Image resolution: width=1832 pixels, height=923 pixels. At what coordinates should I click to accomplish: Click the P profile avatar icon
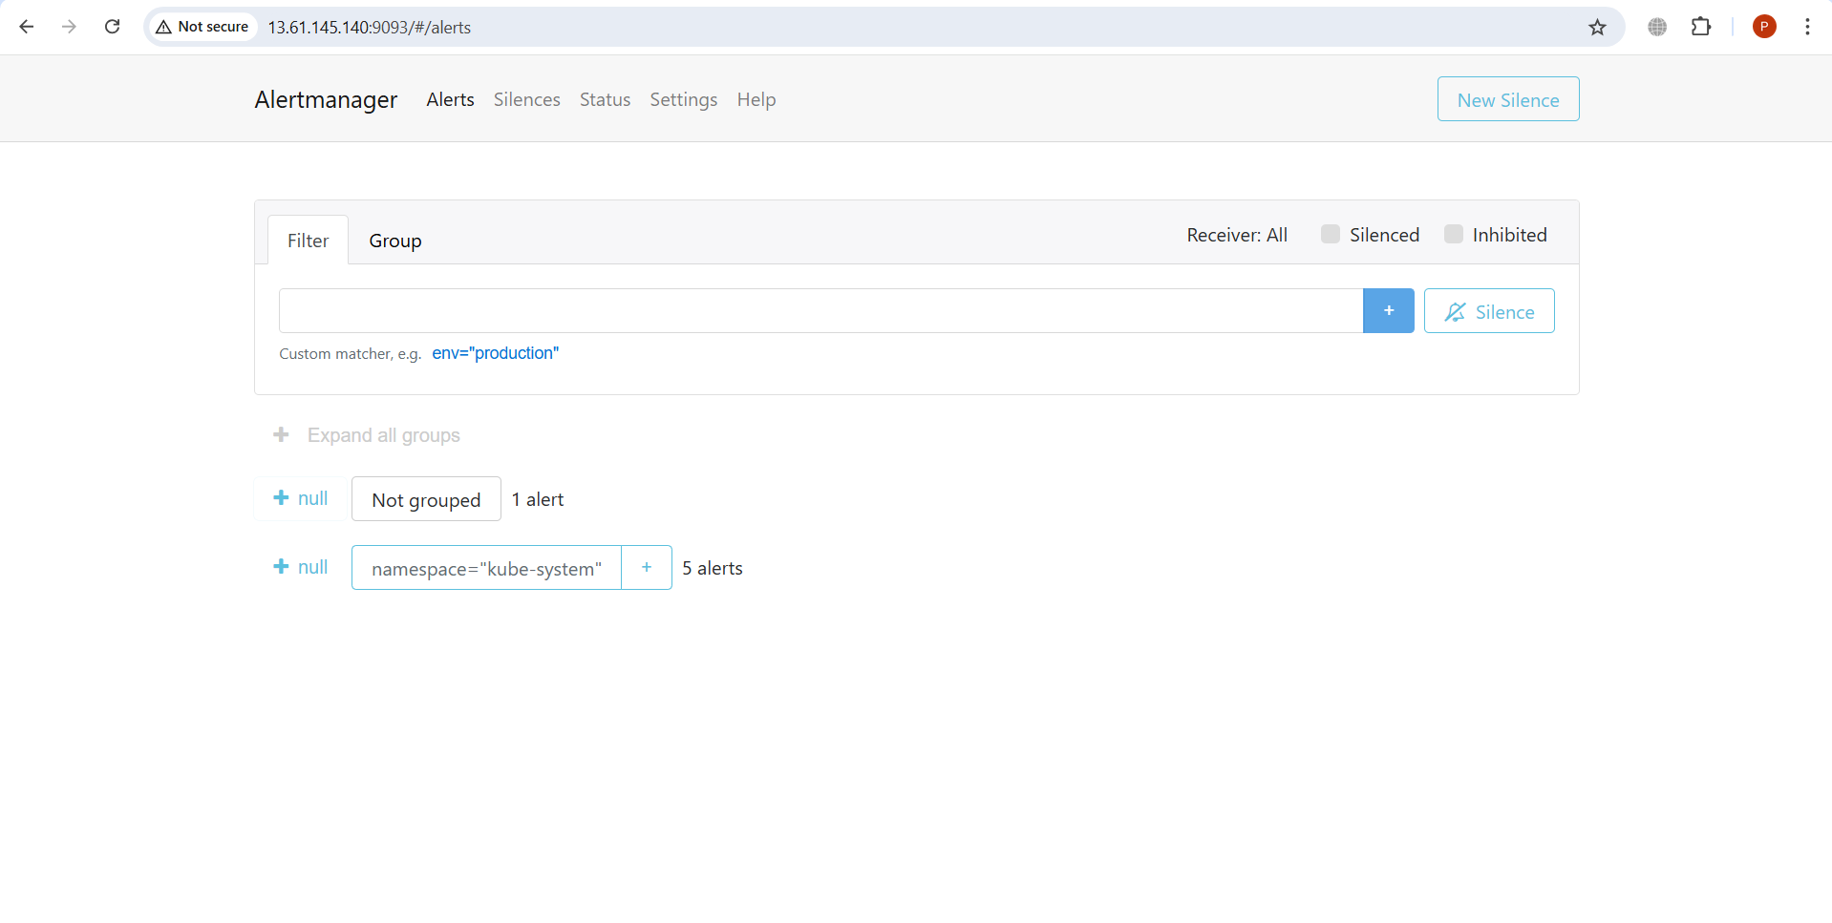coord(1763,27)
